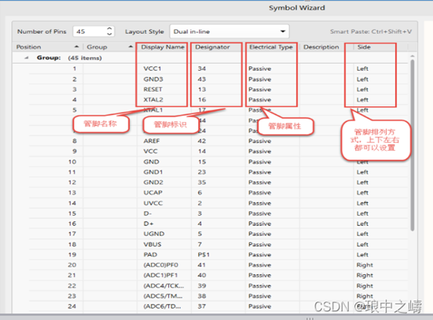The height and width of the screenshot is (320, 433).
Task: Select the RESET pin name cell
Action: (x=154, y=90)
